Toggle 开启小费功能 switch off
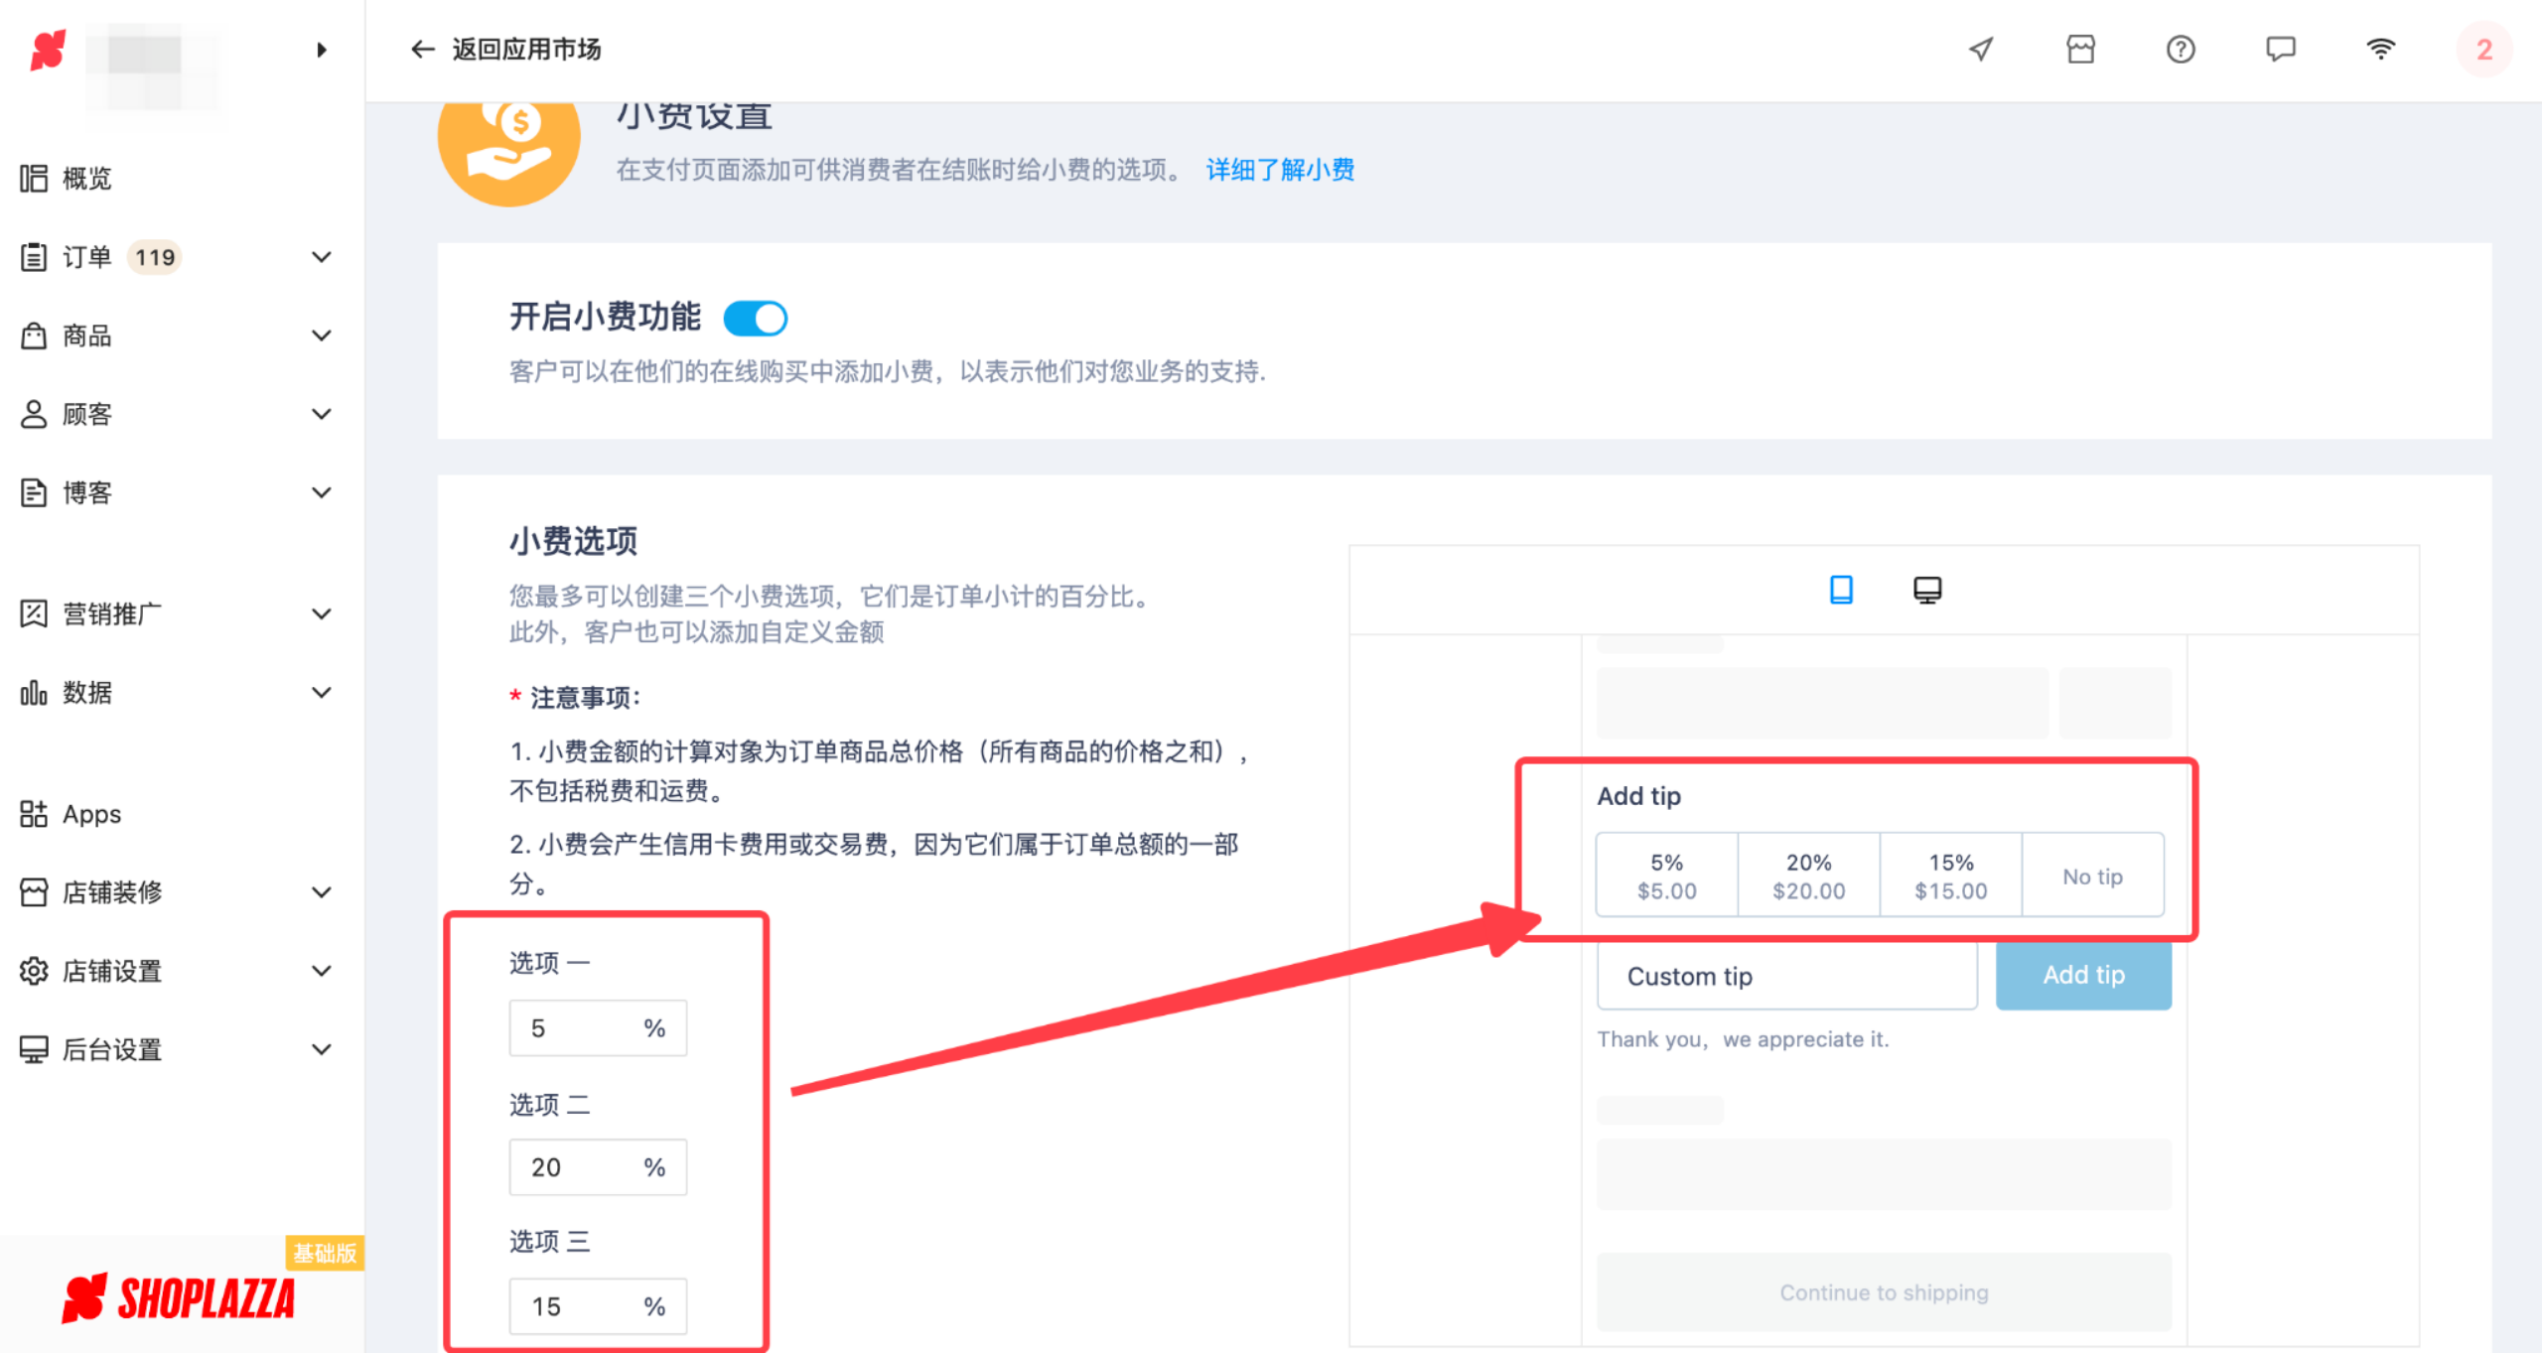This screenshot has height=1353, width=2542. pos(756,319)
